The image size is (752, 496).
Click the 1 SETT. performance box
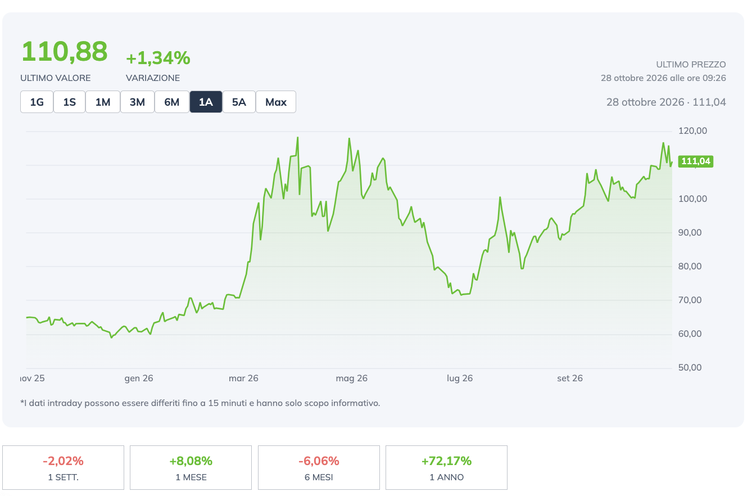[x=64, y=467]
